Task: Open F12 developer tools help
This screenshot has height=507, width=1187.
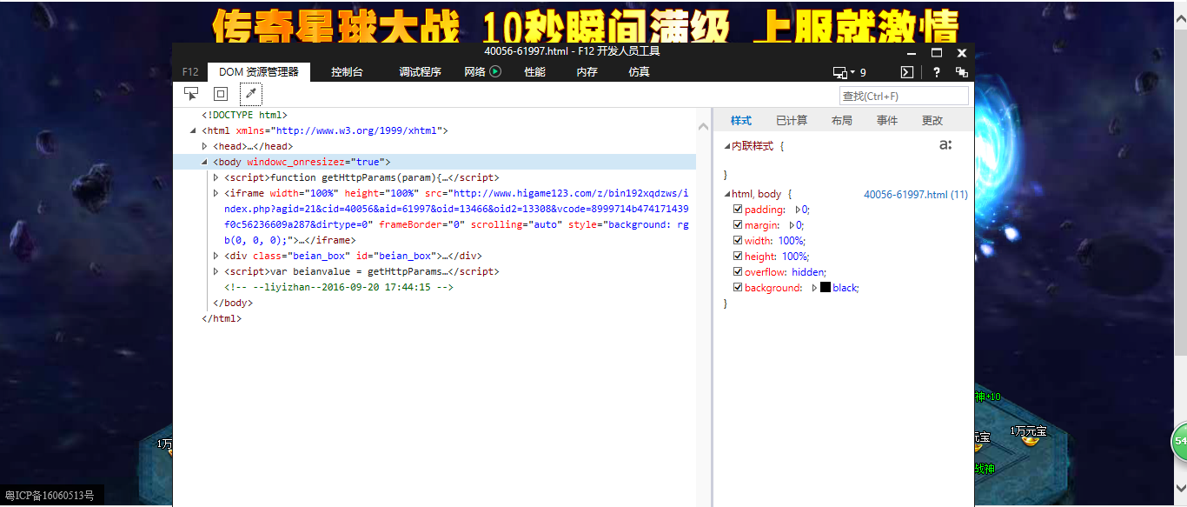Action: (x=936, y=72)
